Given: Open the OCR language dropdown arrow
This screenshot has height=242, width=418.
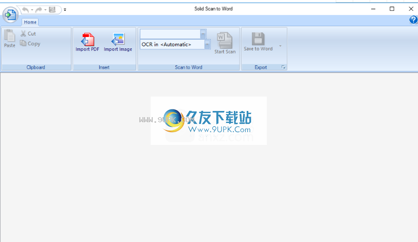Looking at the screenshot, I should (207, 44).
